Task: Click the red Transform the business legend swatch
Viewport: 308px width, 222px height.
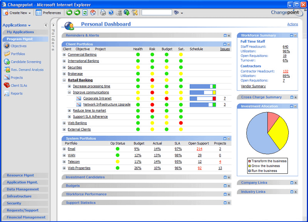Action: tap(249, 161)
